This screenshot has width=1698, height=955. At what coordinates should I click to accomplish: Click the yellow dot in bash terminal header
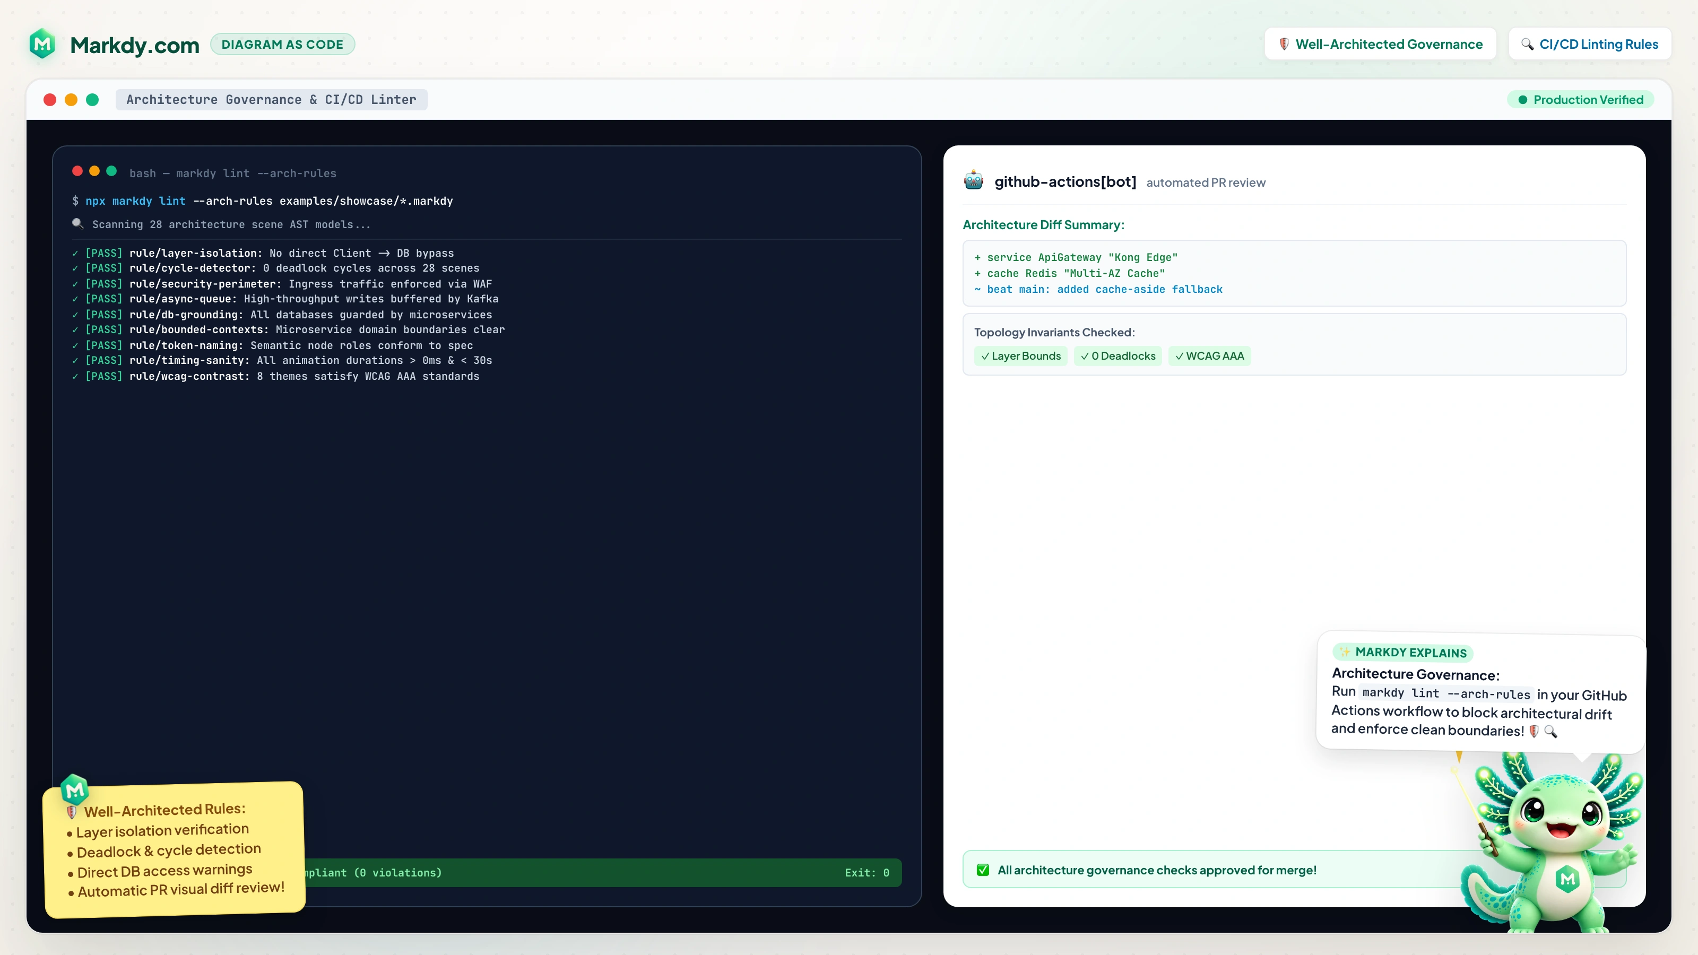click(x=94, y=171)
